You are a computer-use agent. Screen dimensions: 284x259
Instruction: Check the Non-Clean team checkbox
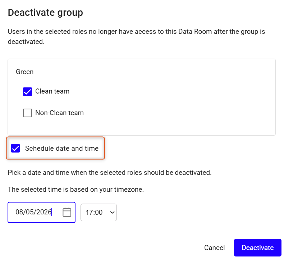point(28,113)
